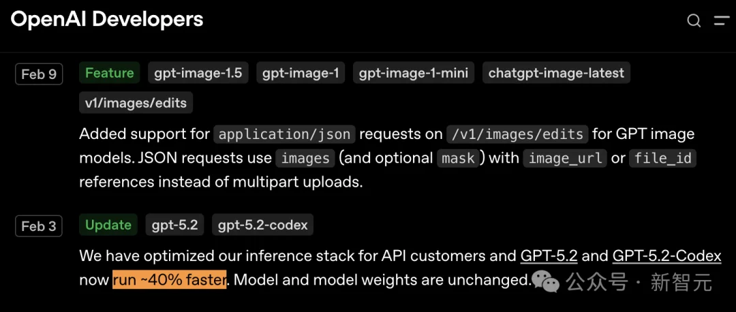Filter by the Feature tag
The width and height of the screenshot is (736, 312).
point(109,73)
